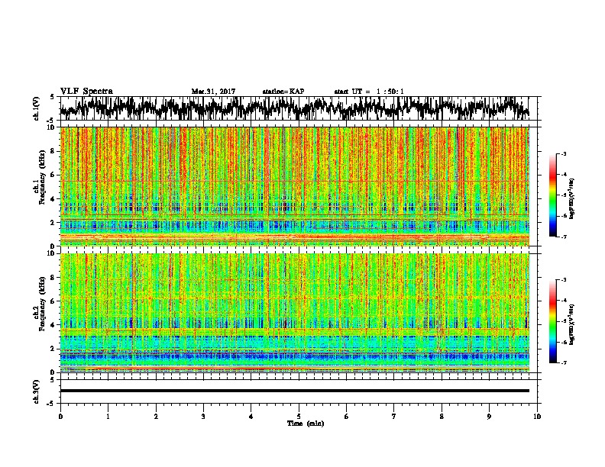Click the ch.1 colorbar log(PSD) label
This screenshot has width=605, height=467.
(x=572, y=199)
